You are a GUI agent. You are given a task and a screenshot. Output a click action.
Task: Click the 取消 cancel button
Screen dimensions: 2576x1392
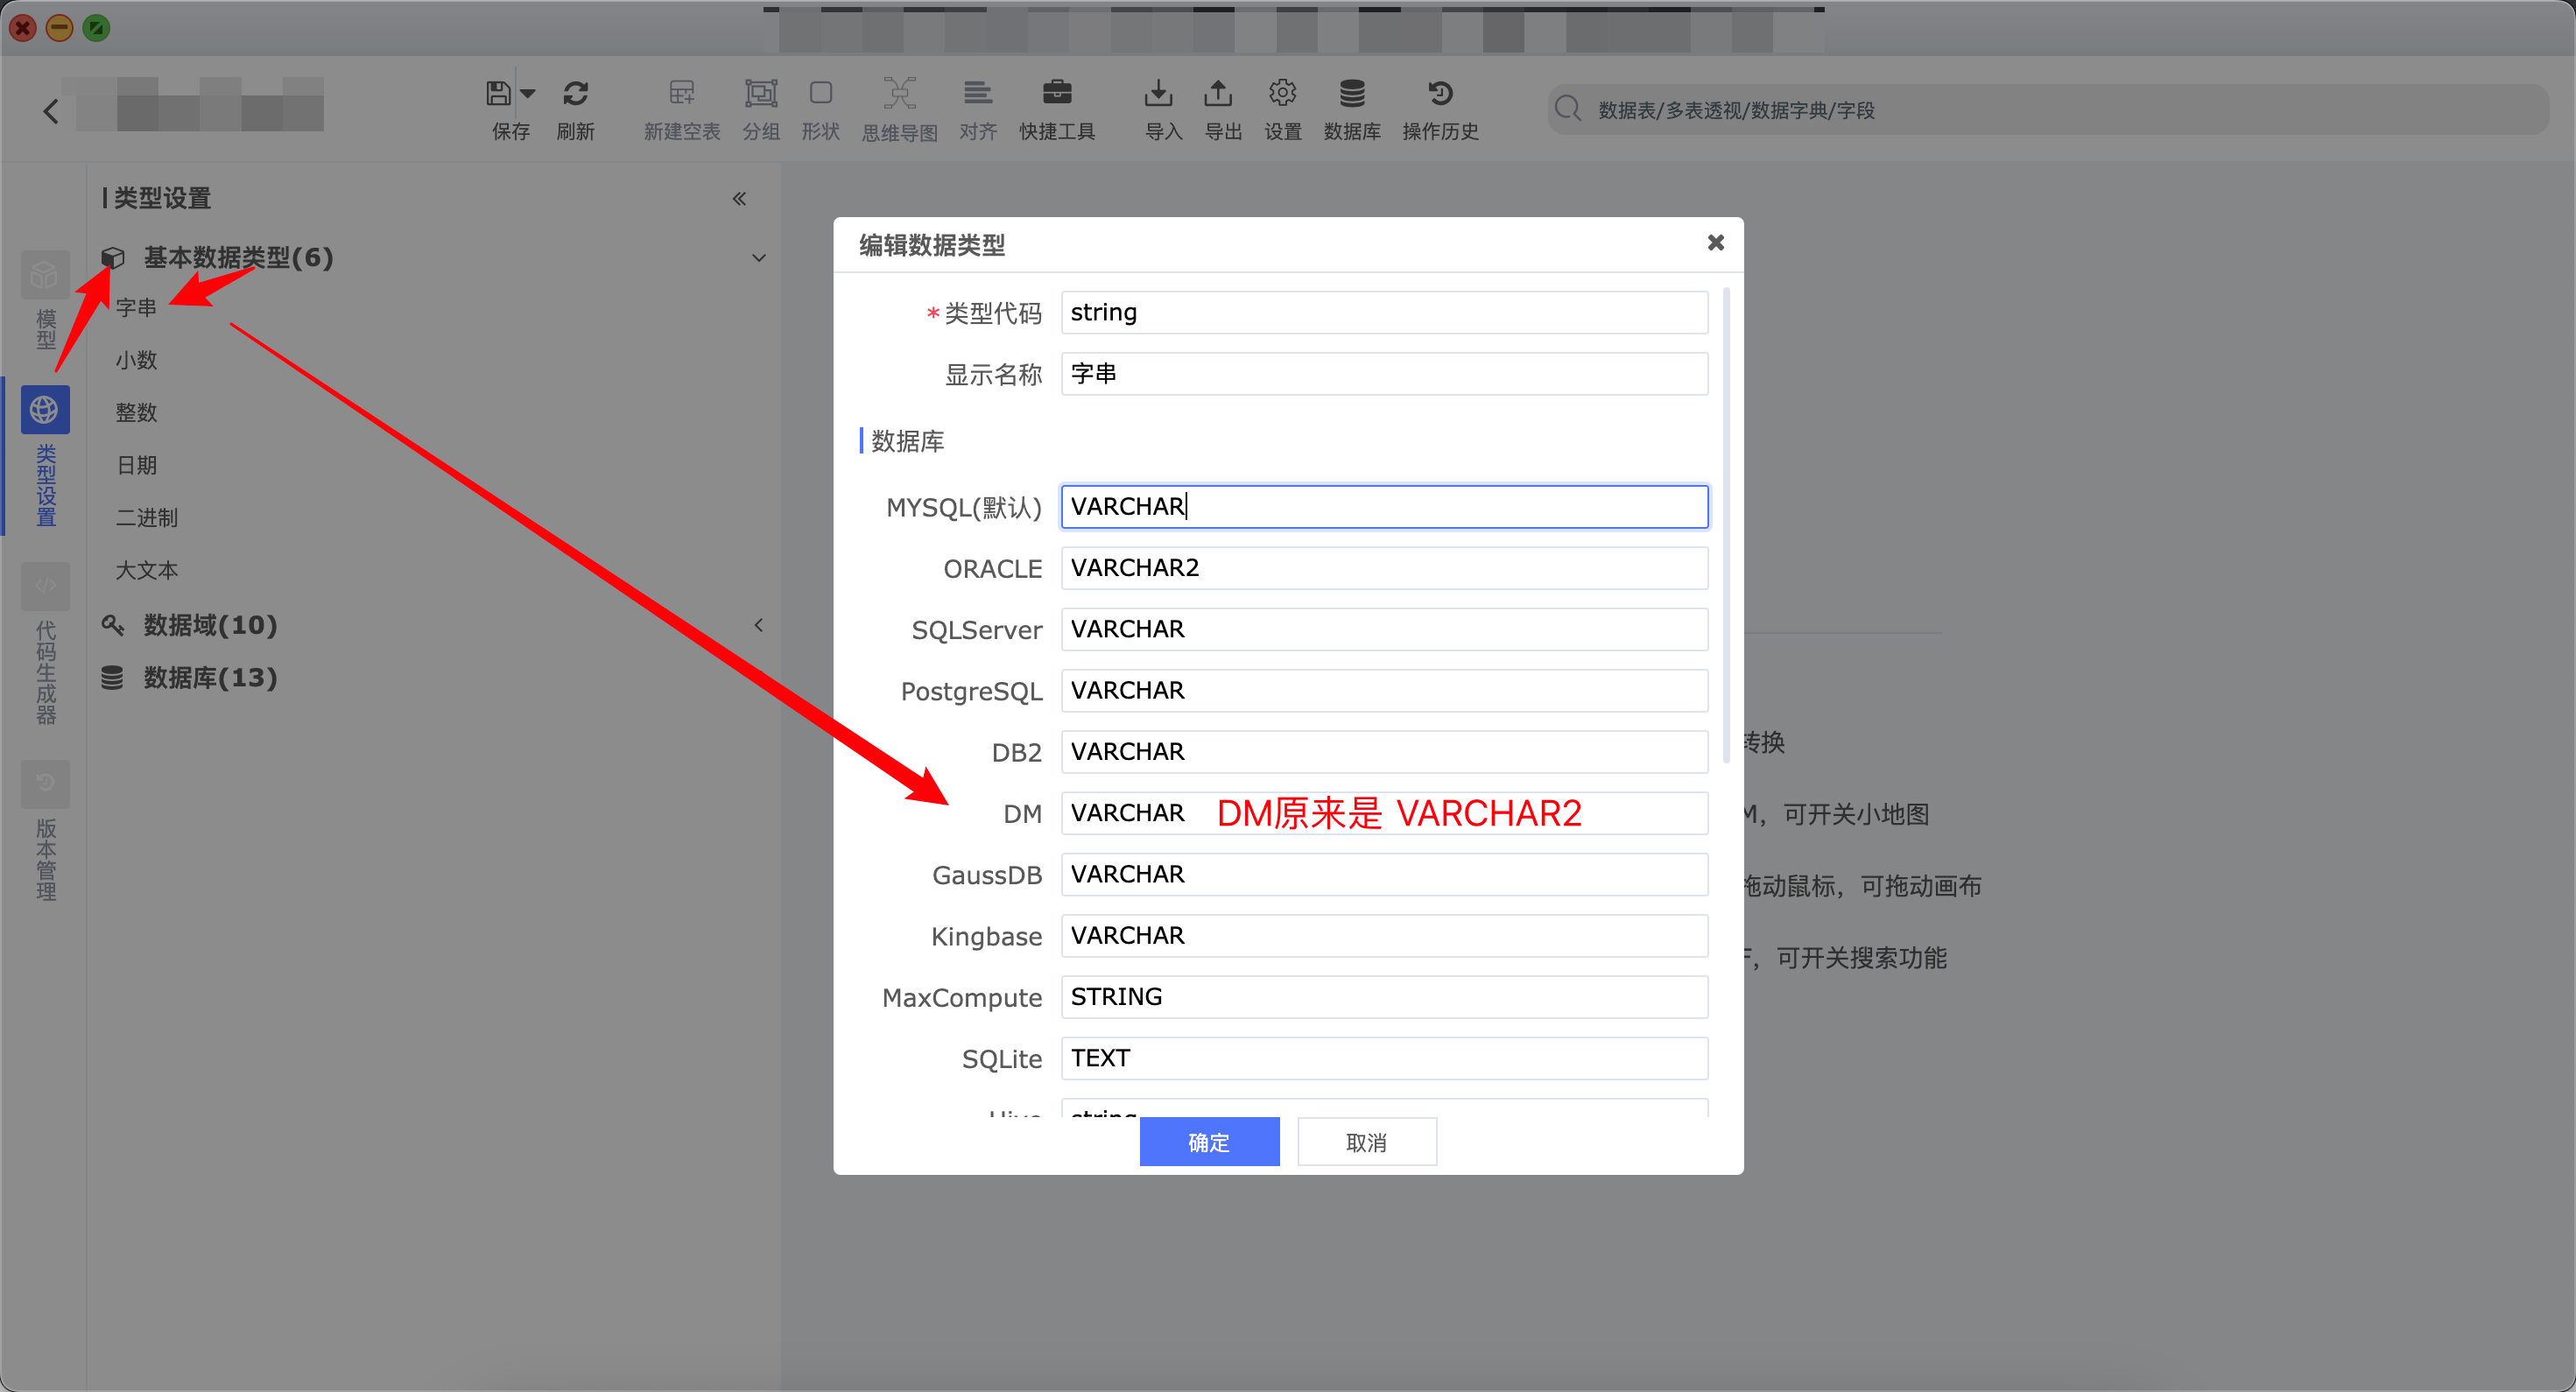(1366, 1141)
